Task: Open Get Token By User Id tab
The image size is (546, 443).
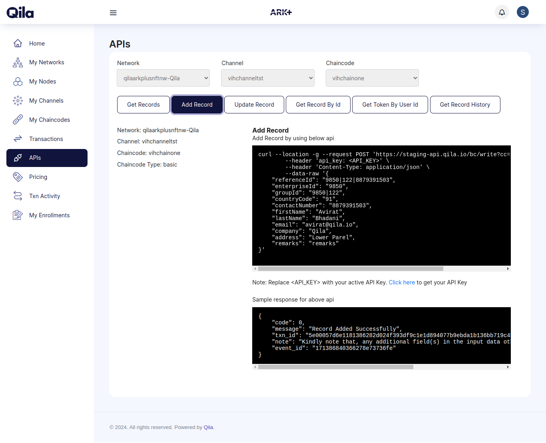Action: [390, 105]
